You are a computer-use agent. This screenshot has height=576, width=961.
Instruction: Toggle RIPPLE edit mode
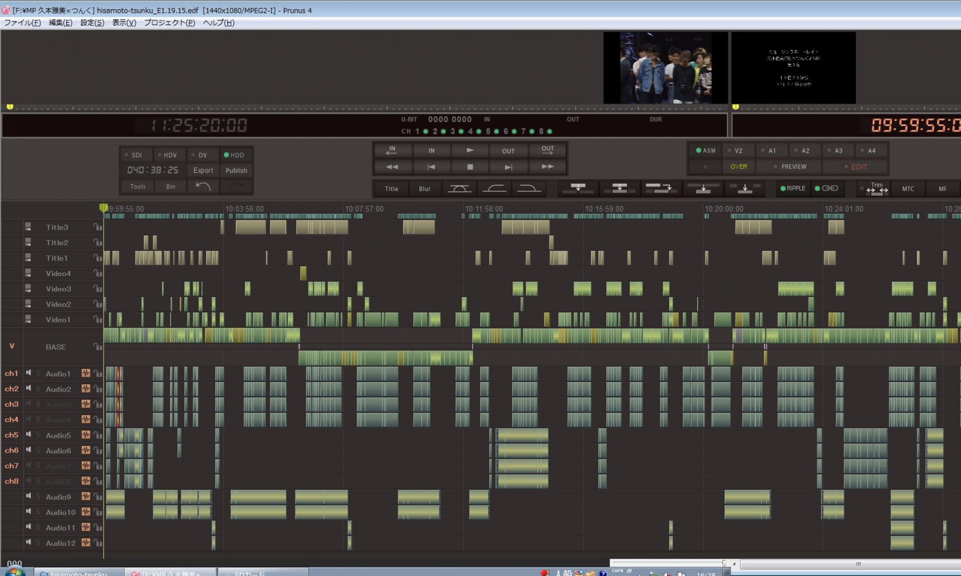(793, 188)
